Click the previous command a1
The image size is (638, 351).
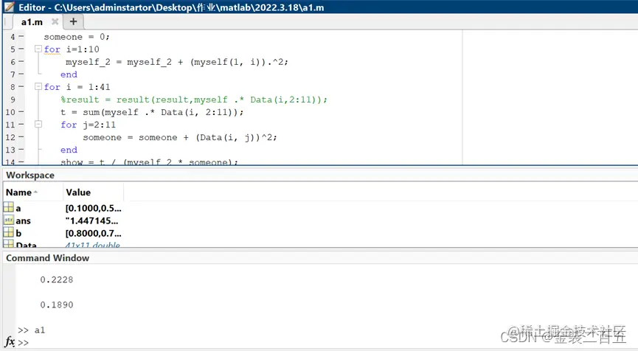click(x=40, y=330)
